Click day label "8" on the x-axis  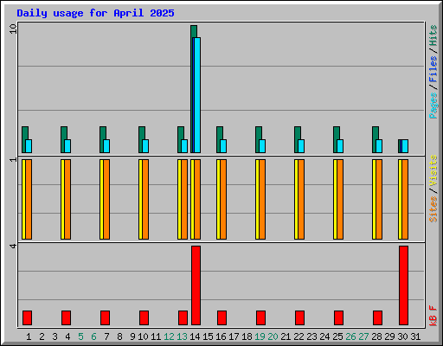119,336
